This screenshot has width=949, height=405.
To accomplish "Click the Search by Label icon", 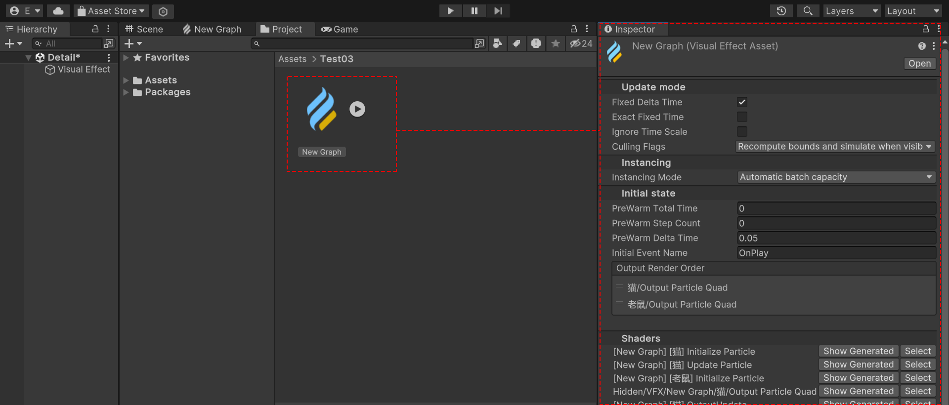I will coord(517,43).
